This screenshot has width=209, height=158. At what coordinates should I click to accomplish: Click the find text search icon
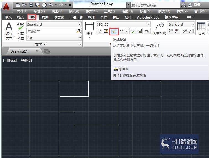coord(79,31)
